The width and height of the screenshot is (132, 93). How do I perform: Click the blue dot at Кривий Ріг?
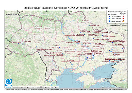pos(81,56)
